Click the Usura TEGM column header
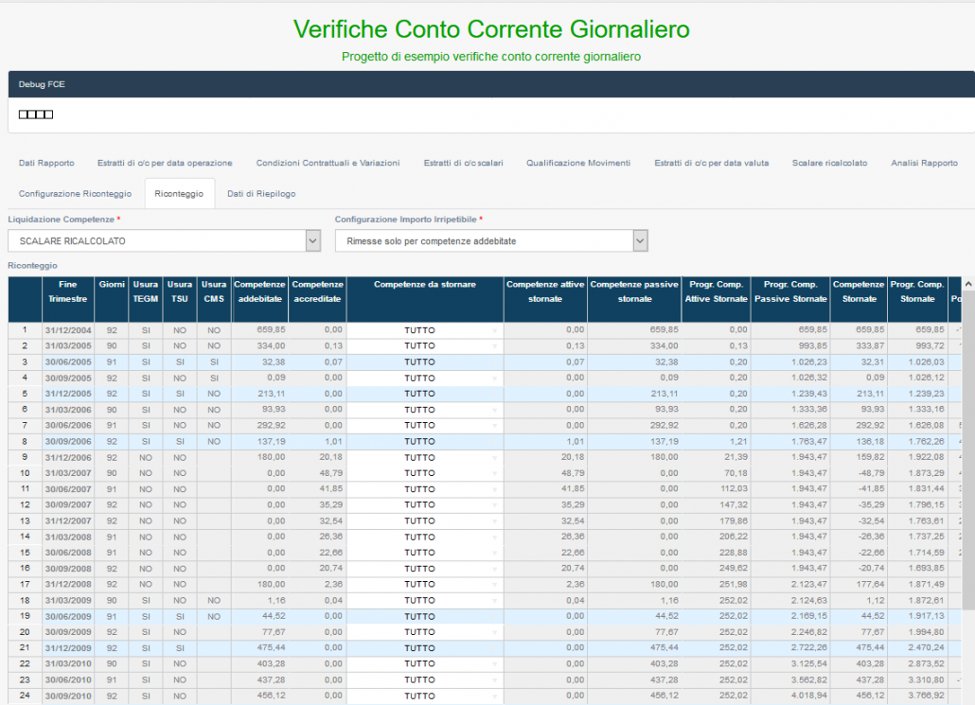 coord(146,291)
